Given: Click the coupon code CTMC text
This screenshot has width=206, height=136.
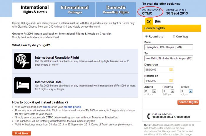Looking at the screenshot, I should click(x=147, y=13).
